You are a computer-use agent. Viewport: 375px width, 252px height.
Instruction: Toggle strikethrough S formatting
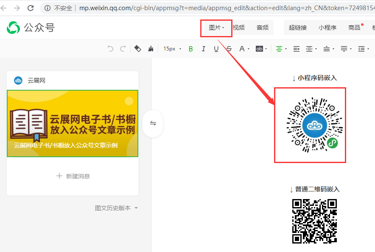[229, 49]
